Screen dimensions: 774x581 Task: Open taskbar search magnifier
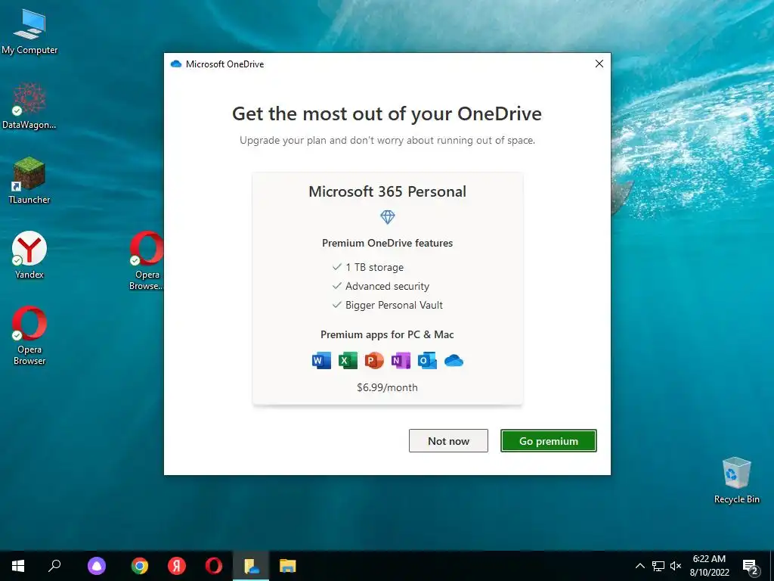coord(54,566)
